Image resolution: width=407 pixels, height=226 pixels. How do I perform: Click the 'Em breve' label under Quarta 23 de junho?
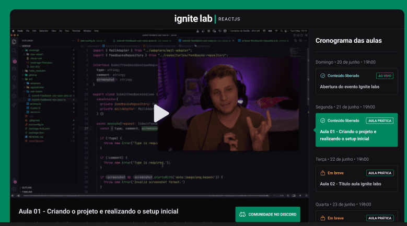click(x=335, y=218)
